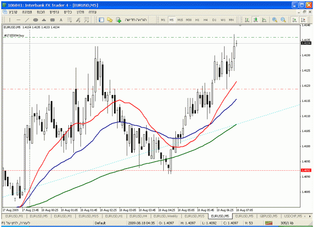Click the black 1.4134 current price label
Image resolution: width=314 pixels, height=227 pixels.
(x=306, y=43)
